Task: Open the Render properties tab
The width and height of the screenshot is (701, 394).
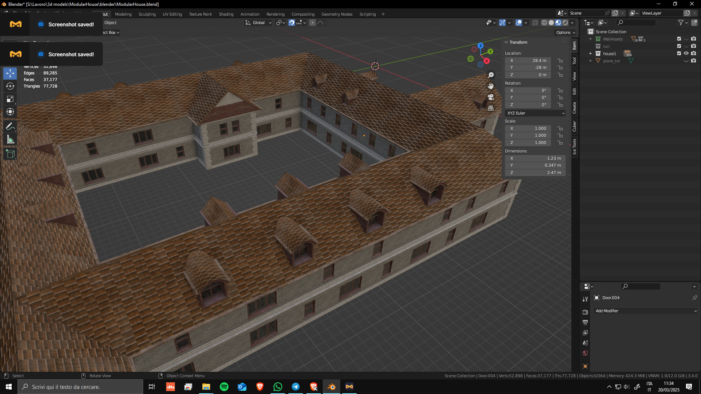Action: 585,312
